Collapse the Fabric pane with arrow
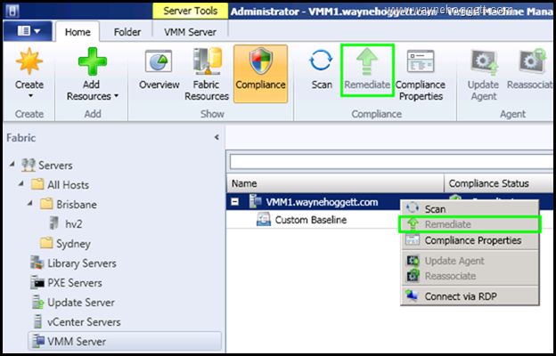 [217, 137]
